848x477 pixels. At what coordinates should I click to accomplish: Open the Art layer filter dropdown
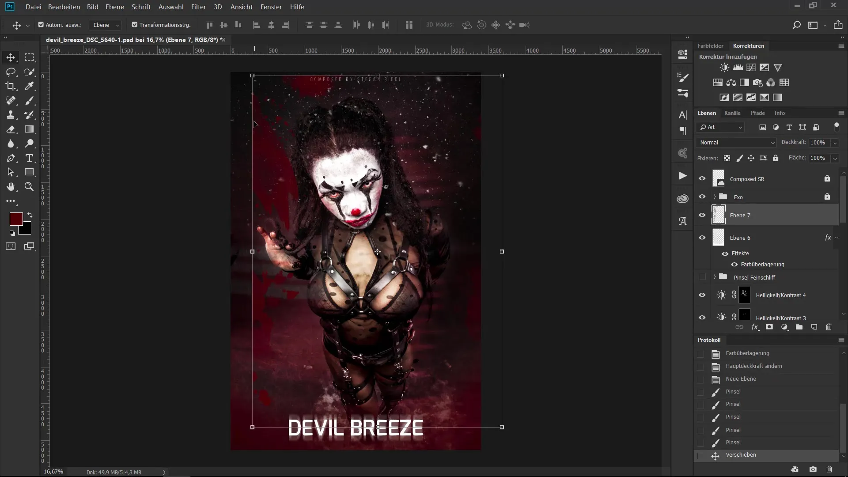[x=721, y=127]
